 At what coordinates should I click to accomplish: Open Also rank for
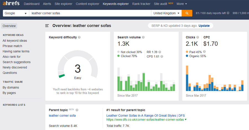[x=12, y=57]
